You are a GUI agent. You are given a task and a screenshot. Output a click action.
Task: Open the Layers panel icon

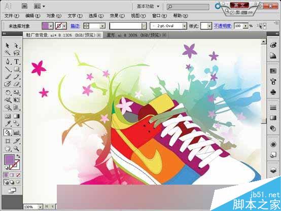pyautogui.click(x=273, y=170)
